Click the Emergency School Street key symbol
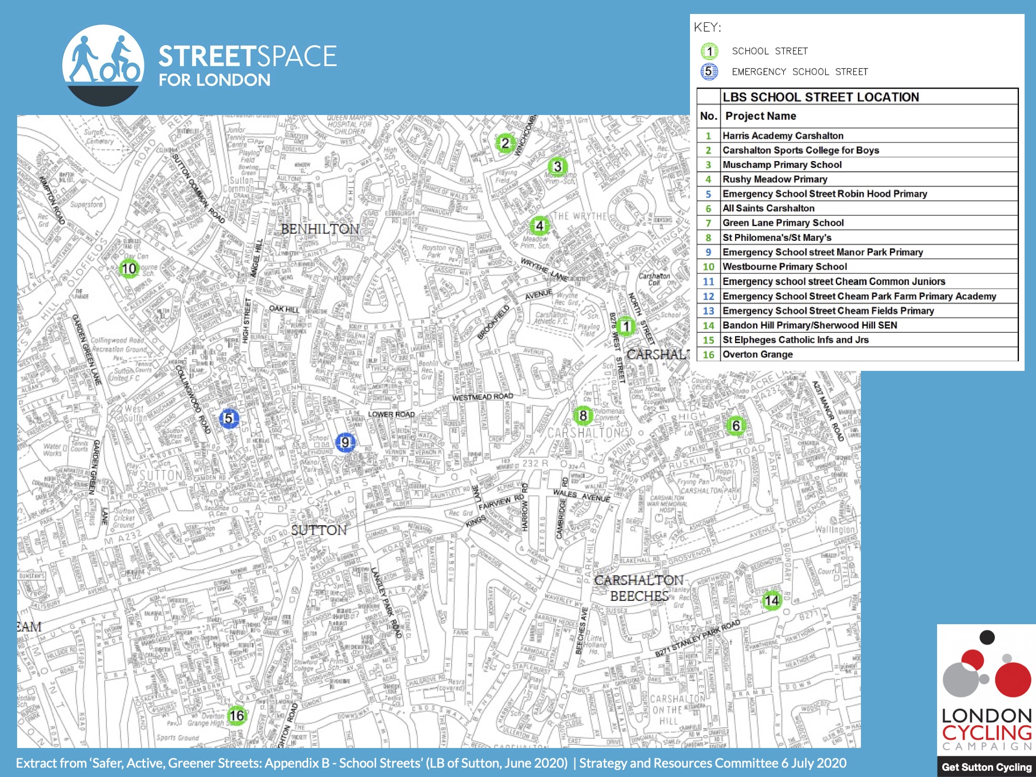Screen dimensions: 1036x777 point(709,71)
